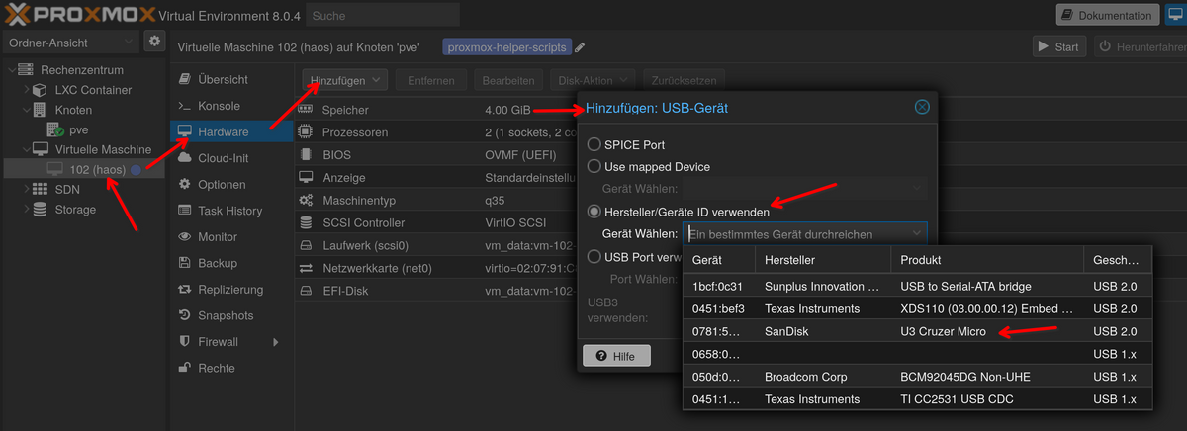The width and height of the screenshot is (1187, 431).
Task: Open the Cloud-Init tab
Action: [x=232, y=158]
